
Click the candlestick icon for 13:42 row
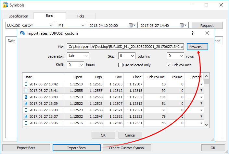coord(26,84)
